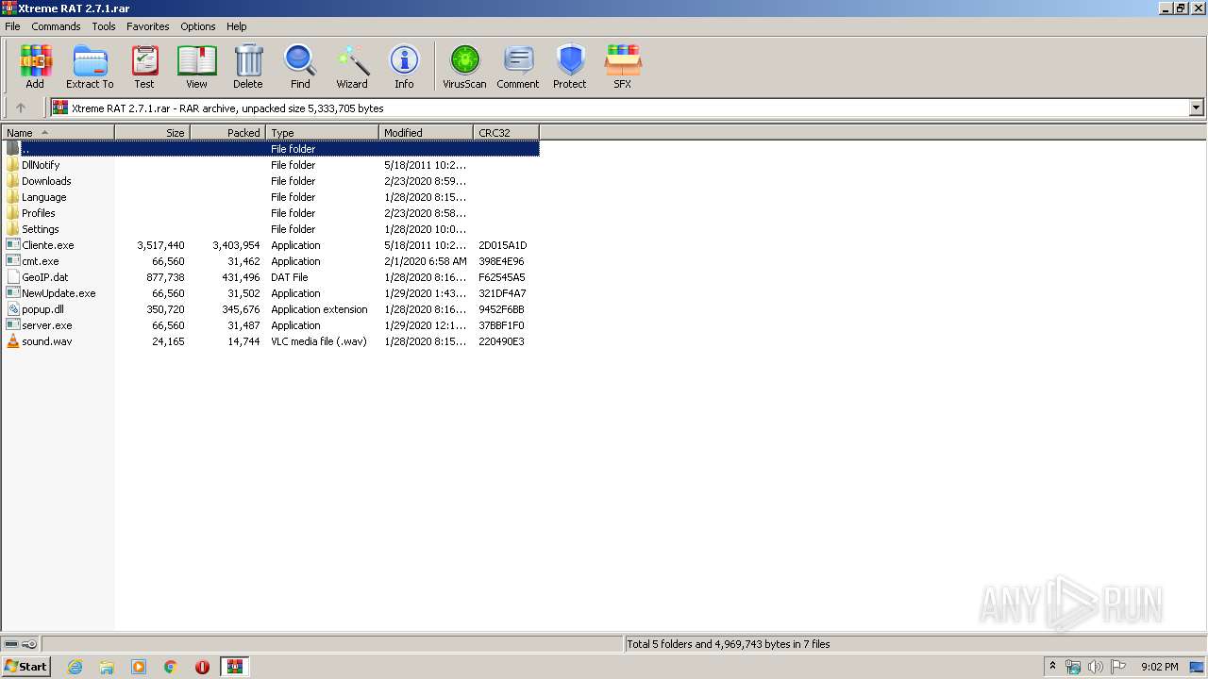Launch Internet Explorer from taskbar
Screen dimensions: 1208x679
pyautogui.click(x=75, y=667)
